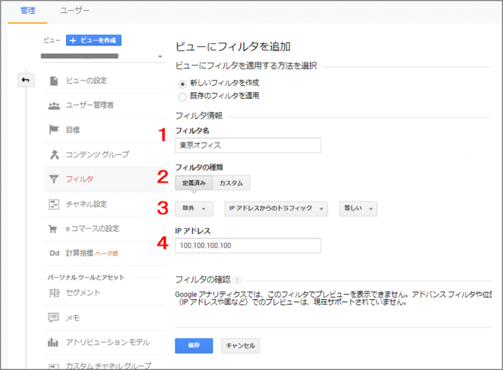Click the view settings document icon
The width and height of the screenshot is (503, 370).
pos(54,81)
